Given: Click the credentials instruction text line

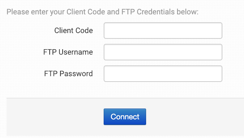Looking at the screenshot, I should point(103,12).
